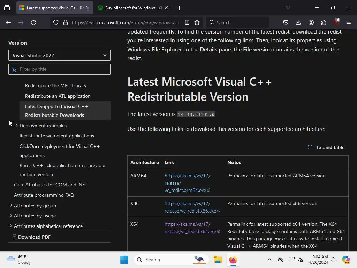Click the Filter by title field

(59, 69)
